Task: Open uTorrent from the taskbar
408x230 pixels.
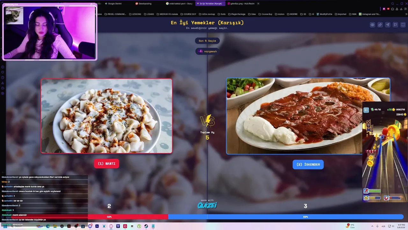Action: (x=139, y=226)
